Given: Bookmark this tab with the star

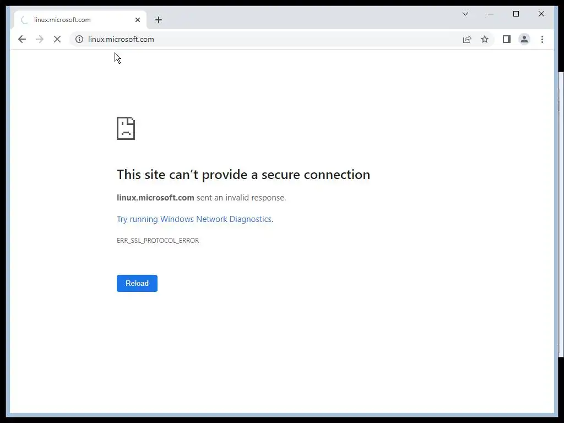Looking at the screenshot, I should click(485, 39).
